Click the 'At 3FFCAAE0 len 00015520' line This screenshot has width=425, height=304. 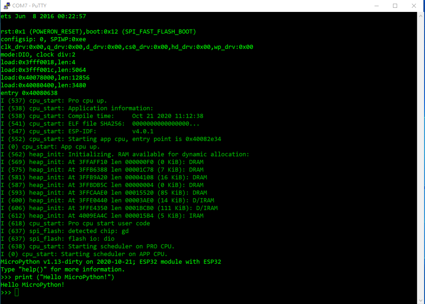coord(104,192)
